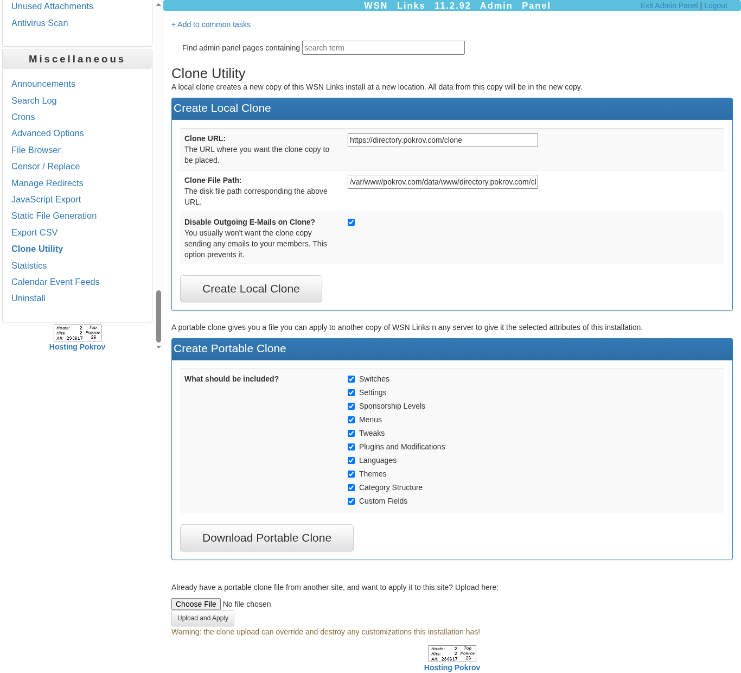Open Advanced Options in sidebar

(x=48, y=134)
